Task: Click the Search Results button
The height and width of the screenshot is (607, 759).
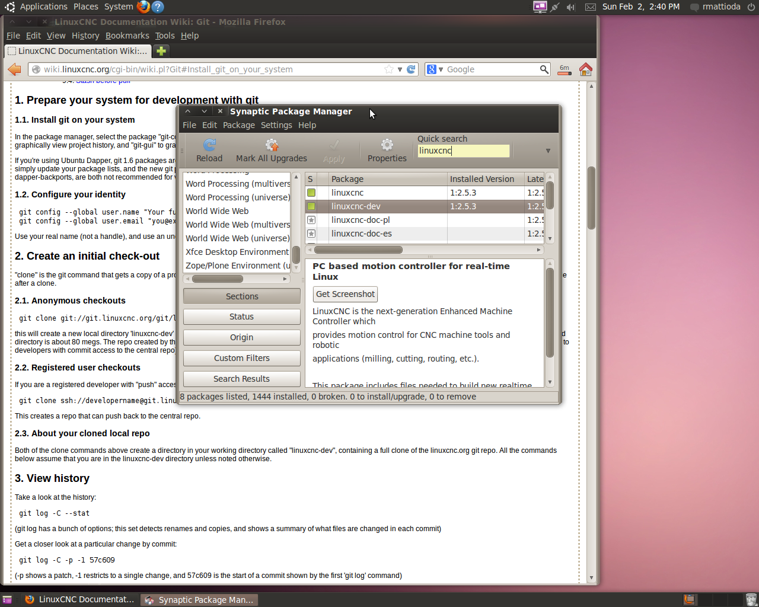Action: click(242, 379)
